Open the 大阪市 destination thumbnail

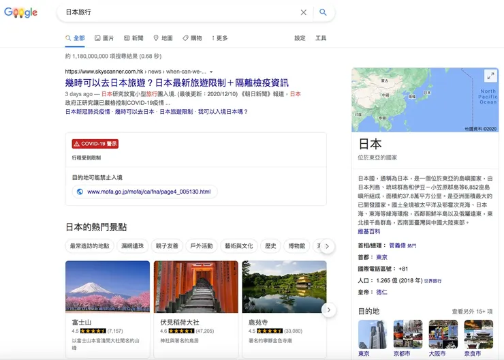pyautogui.click(x=443, y=335)
